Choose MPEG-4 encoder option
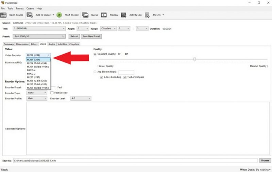This screenshot has height=172, width=272. click(x=38, y=70)
